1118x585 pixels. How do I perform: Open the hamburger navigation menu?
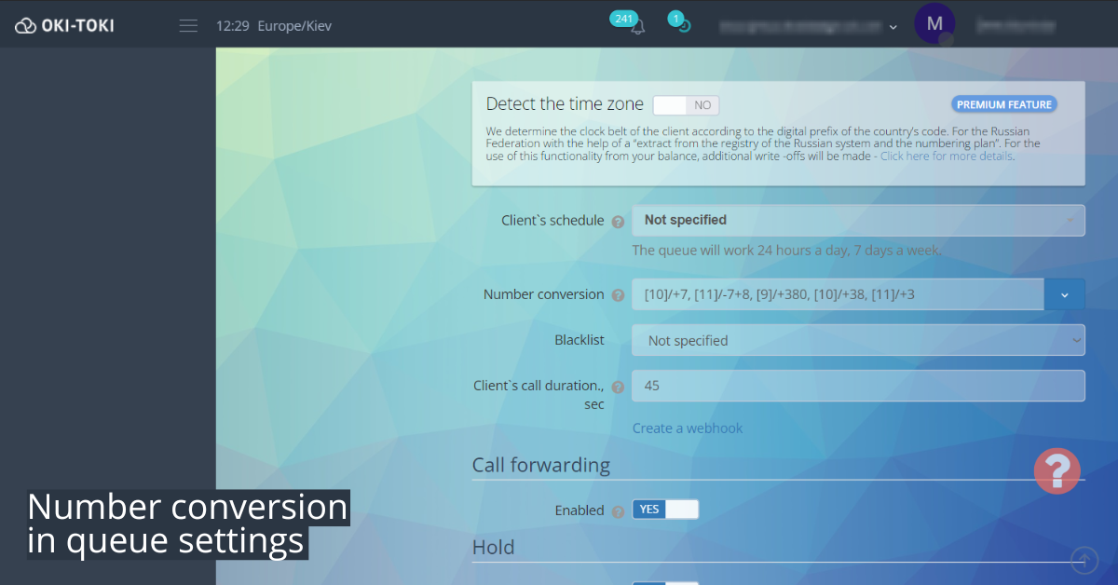[x=188, y=25]
